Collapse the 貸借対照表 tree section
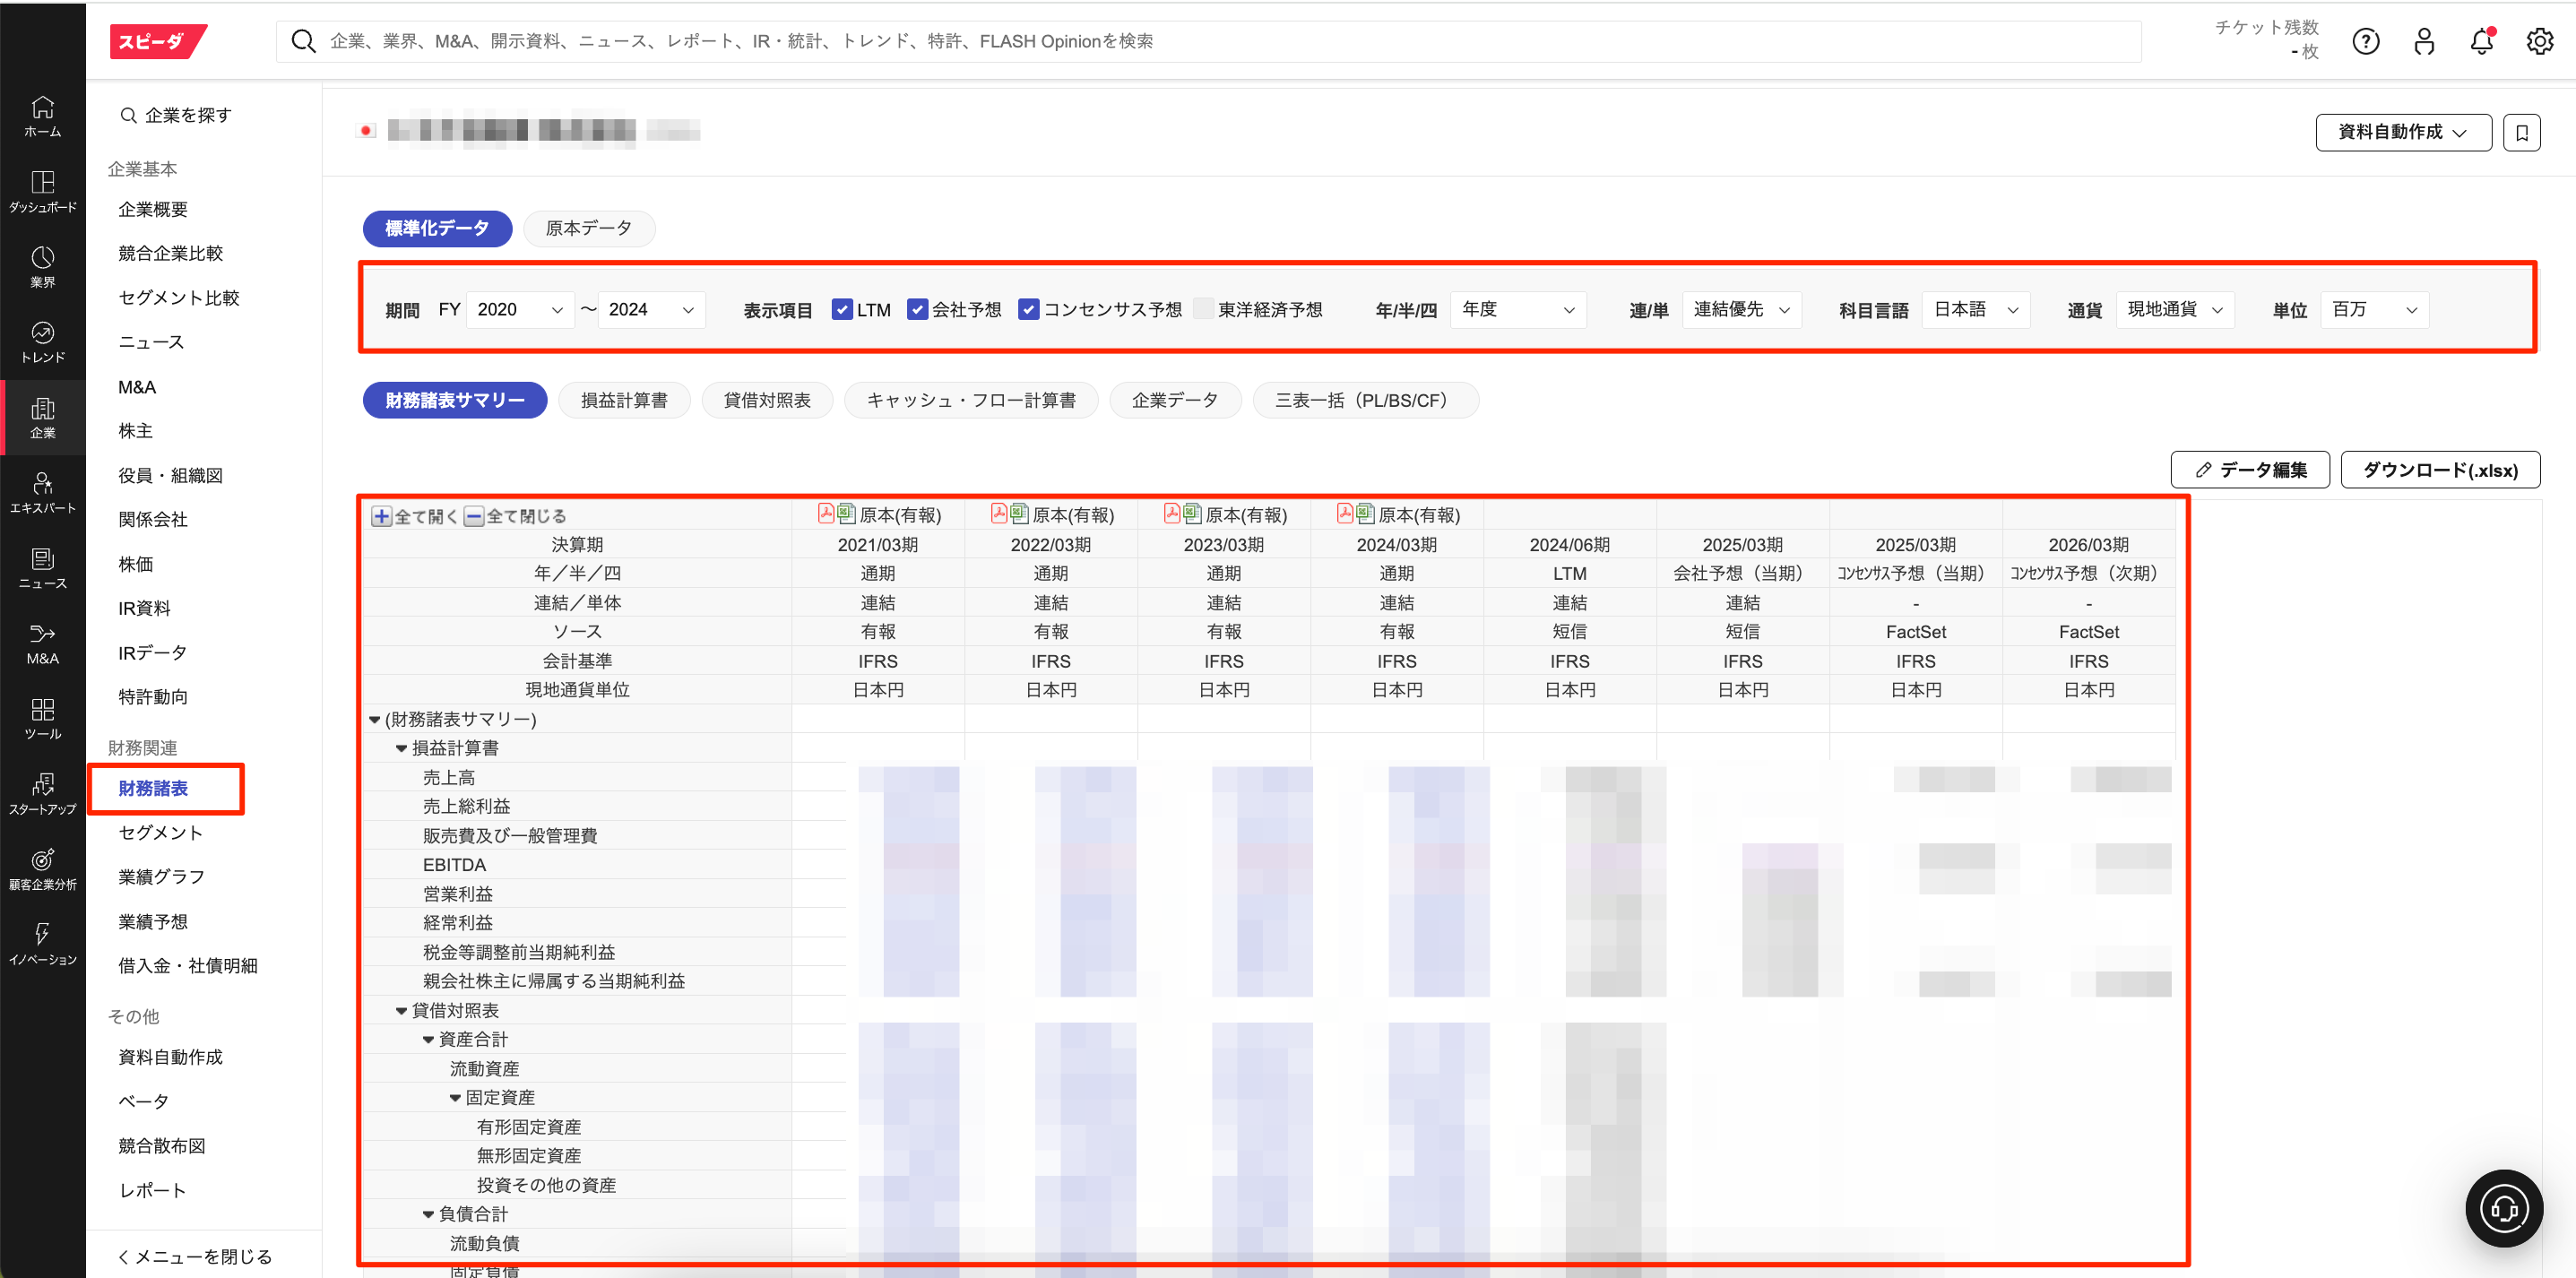This screenshot has height=1278, width=2576. coord(401,1011)
